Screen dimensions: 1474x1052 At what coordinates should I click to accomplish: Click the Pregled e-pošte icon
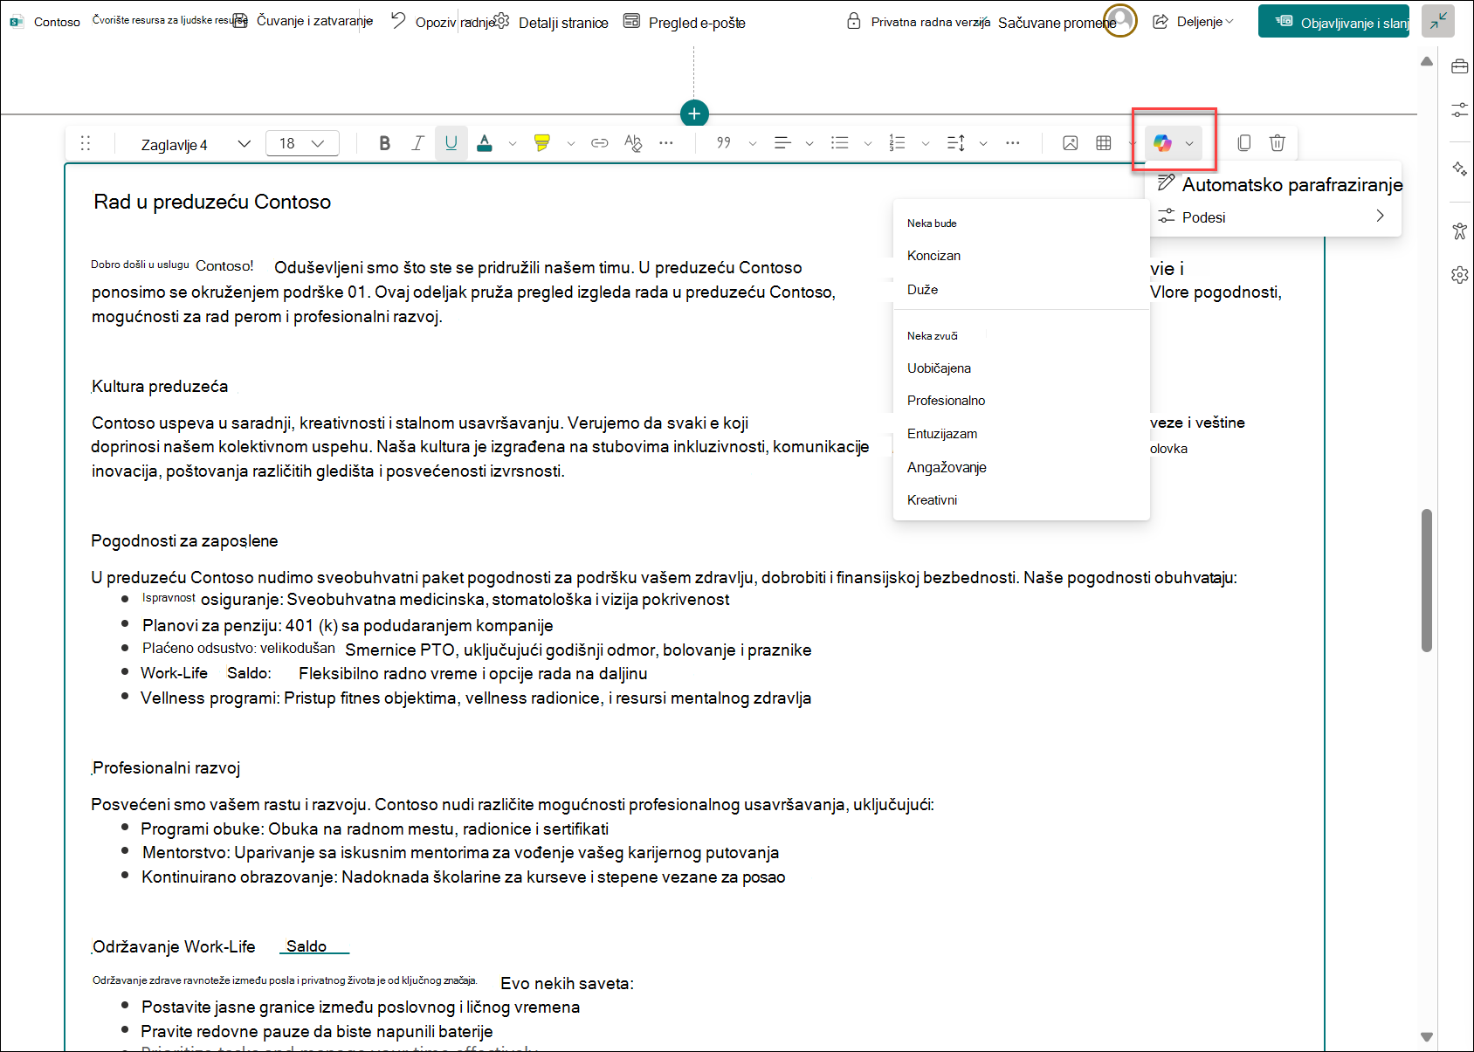[631, 21]
